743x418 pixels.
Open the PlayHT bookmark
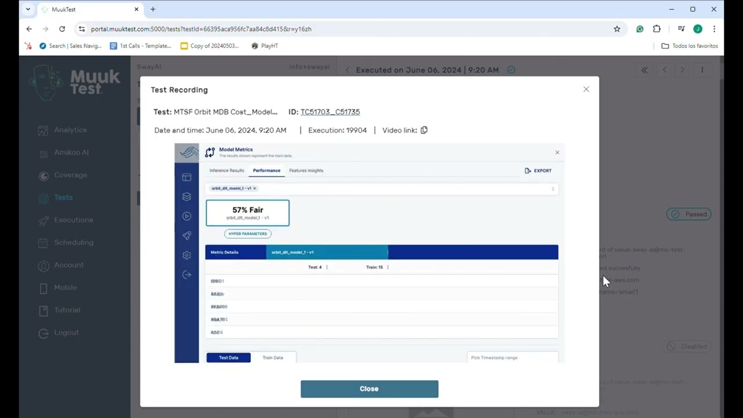[265, 46]
